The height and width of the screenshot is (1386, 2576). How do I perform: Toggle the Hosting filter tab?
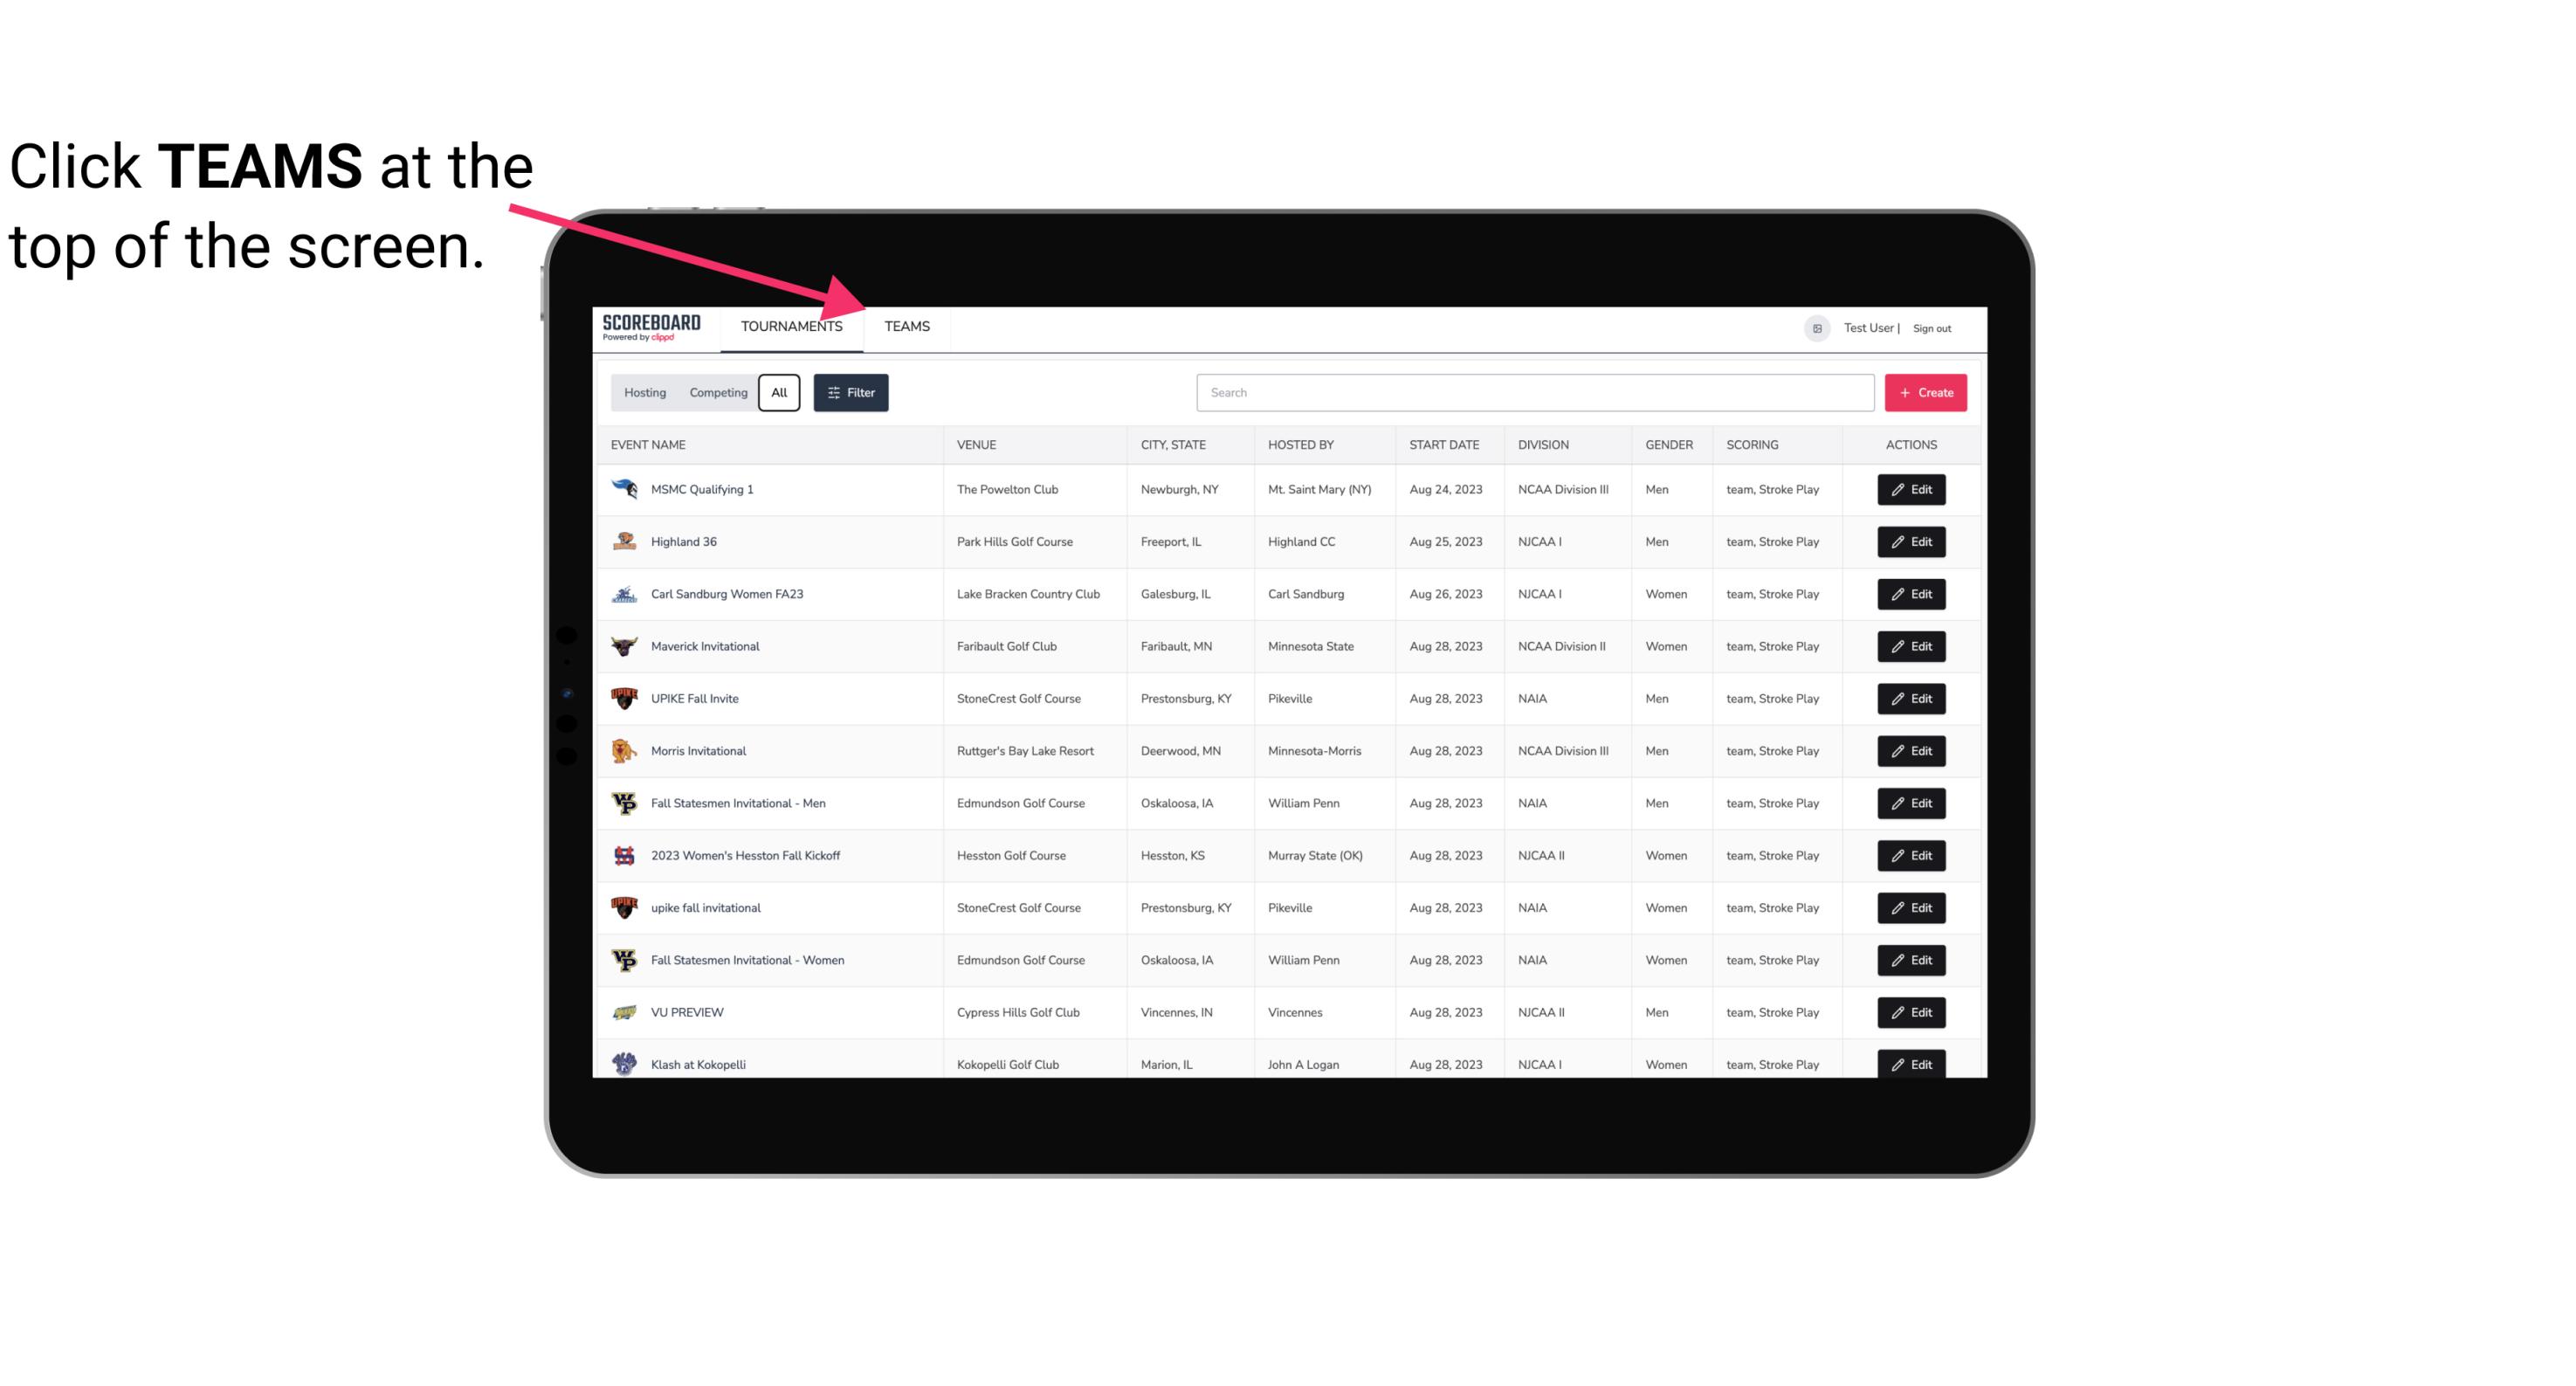pyautogui.click(x=644, y=393)
